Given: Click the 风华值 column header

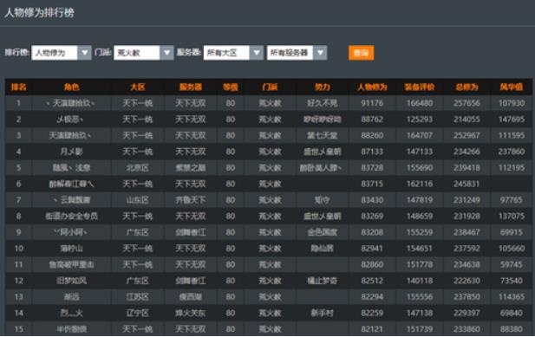Looking at the screenshot, I should [511, 87].
